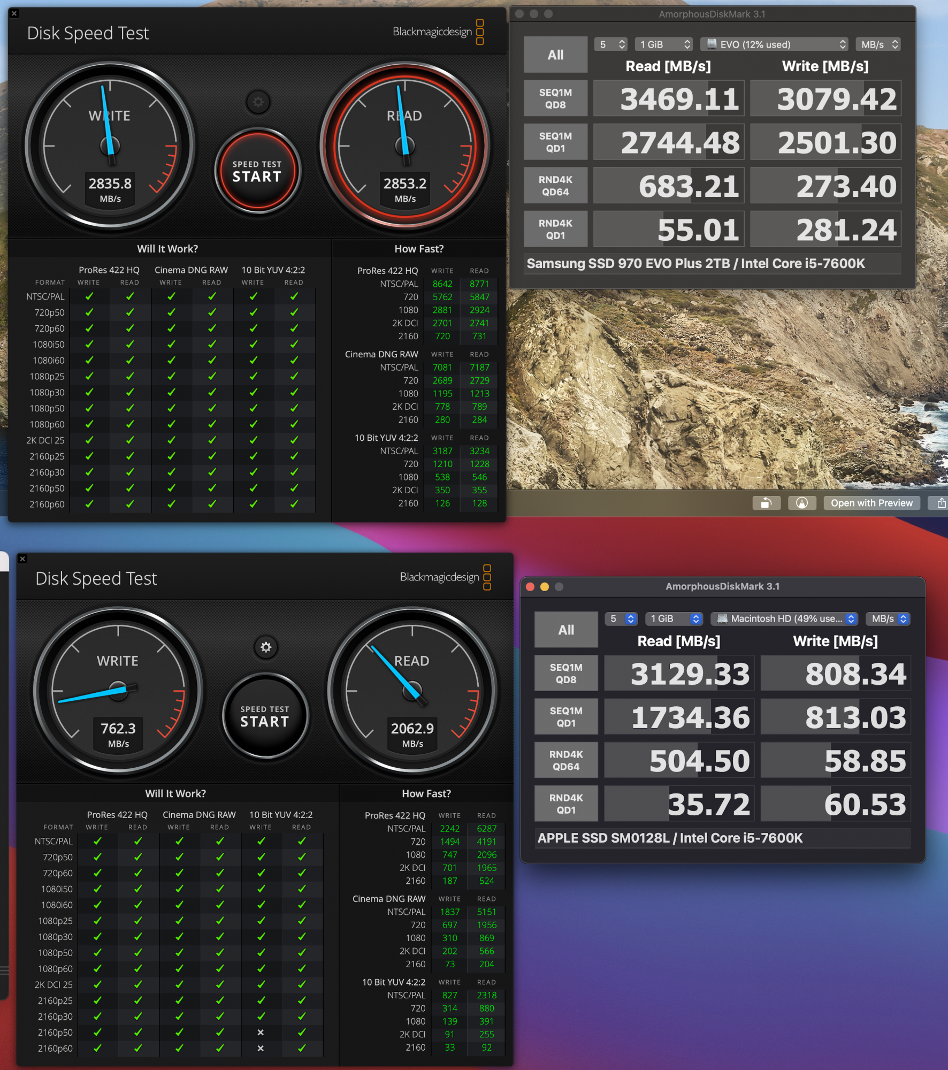Click the 3129.33 sequential read result
This screenshot has height=1070, width=948.
(x=679, y=673)
